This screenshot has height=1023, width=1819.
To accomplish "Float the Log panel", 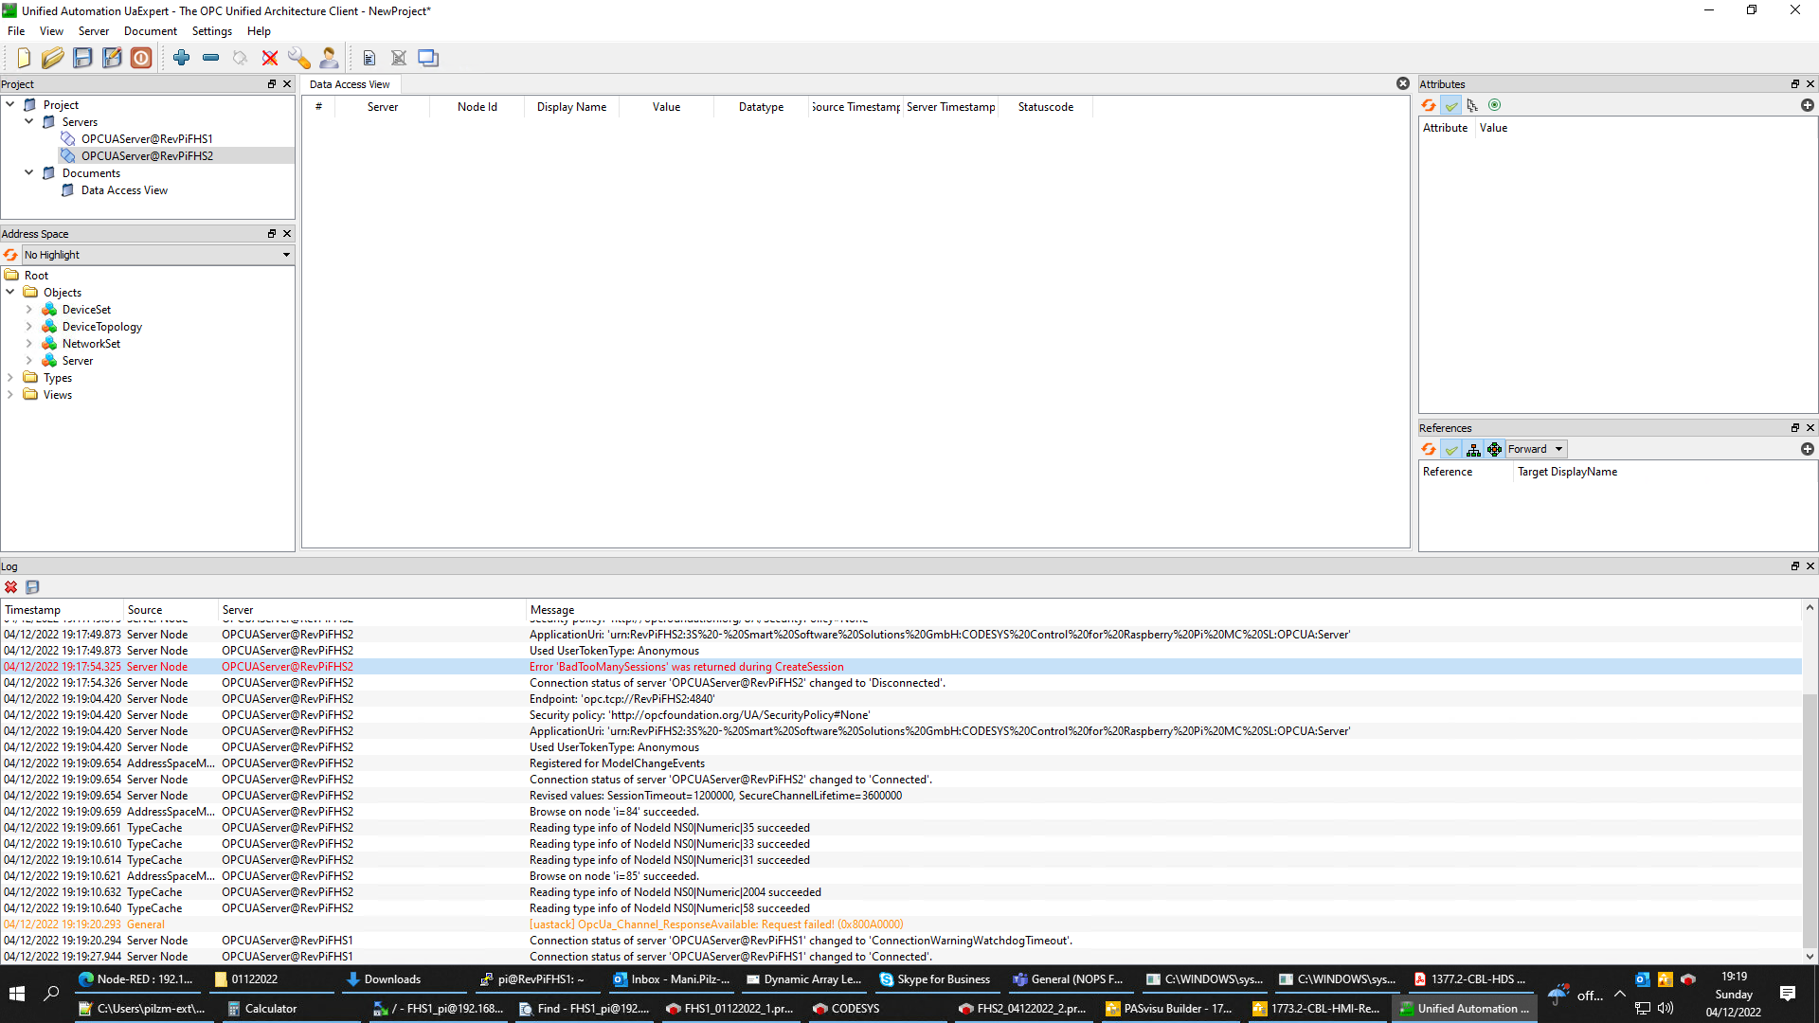I will click(x=1795, y=566).
